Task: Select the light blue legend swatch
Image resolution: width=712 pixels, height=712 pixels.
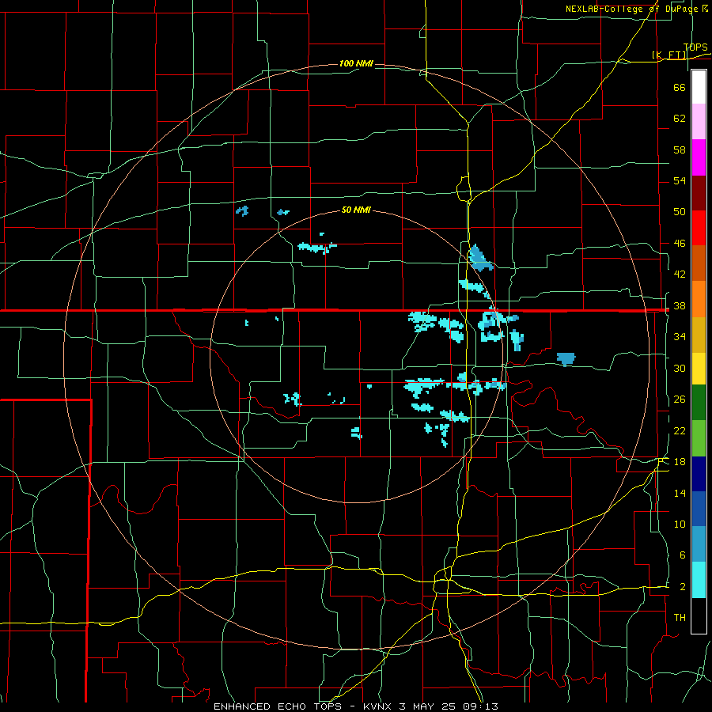Action: coord(699,544)
